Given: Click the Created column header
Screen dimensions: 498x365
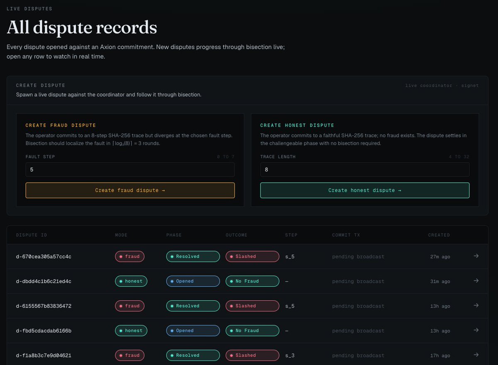Looking at the screenshot, I should point(439,235).
